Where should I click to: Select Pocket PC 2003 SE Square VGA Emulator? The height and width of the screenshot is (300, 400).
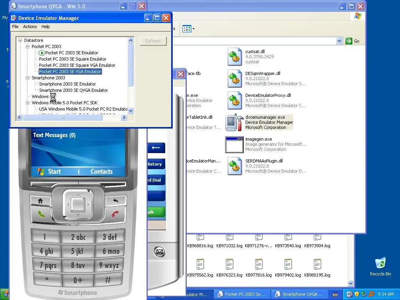click(x=77, y=65)
